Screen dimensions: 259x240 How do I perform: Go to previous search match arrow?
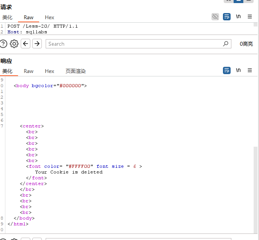tap(26, 44)
